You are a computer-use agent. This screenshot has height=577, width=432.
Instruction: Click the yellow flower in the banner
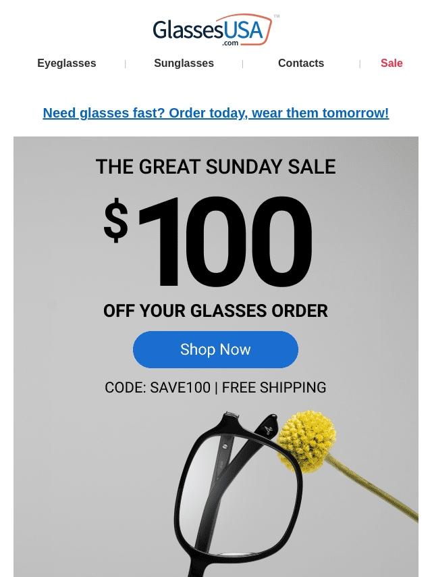click(306, 441)
